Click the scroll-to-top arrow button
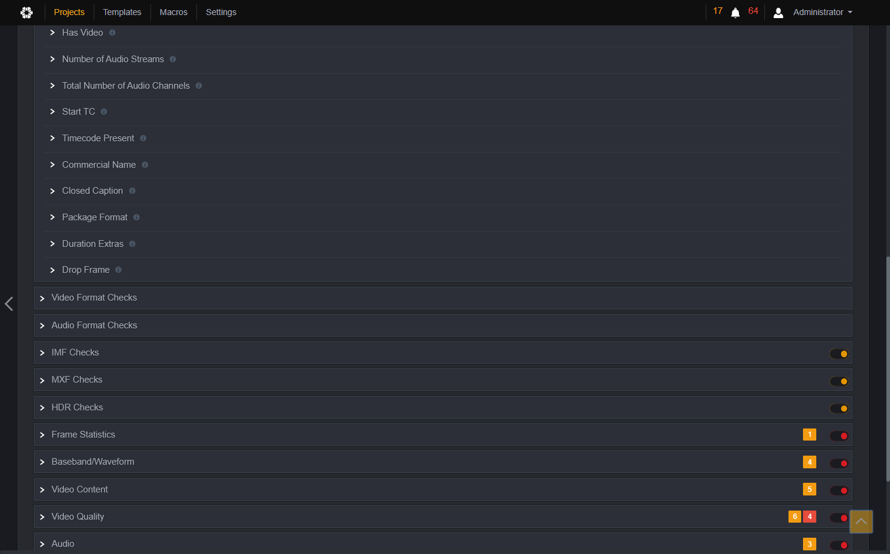Viewport: 890px width, 554px height. pyautogui.click(x=861, y=521)
